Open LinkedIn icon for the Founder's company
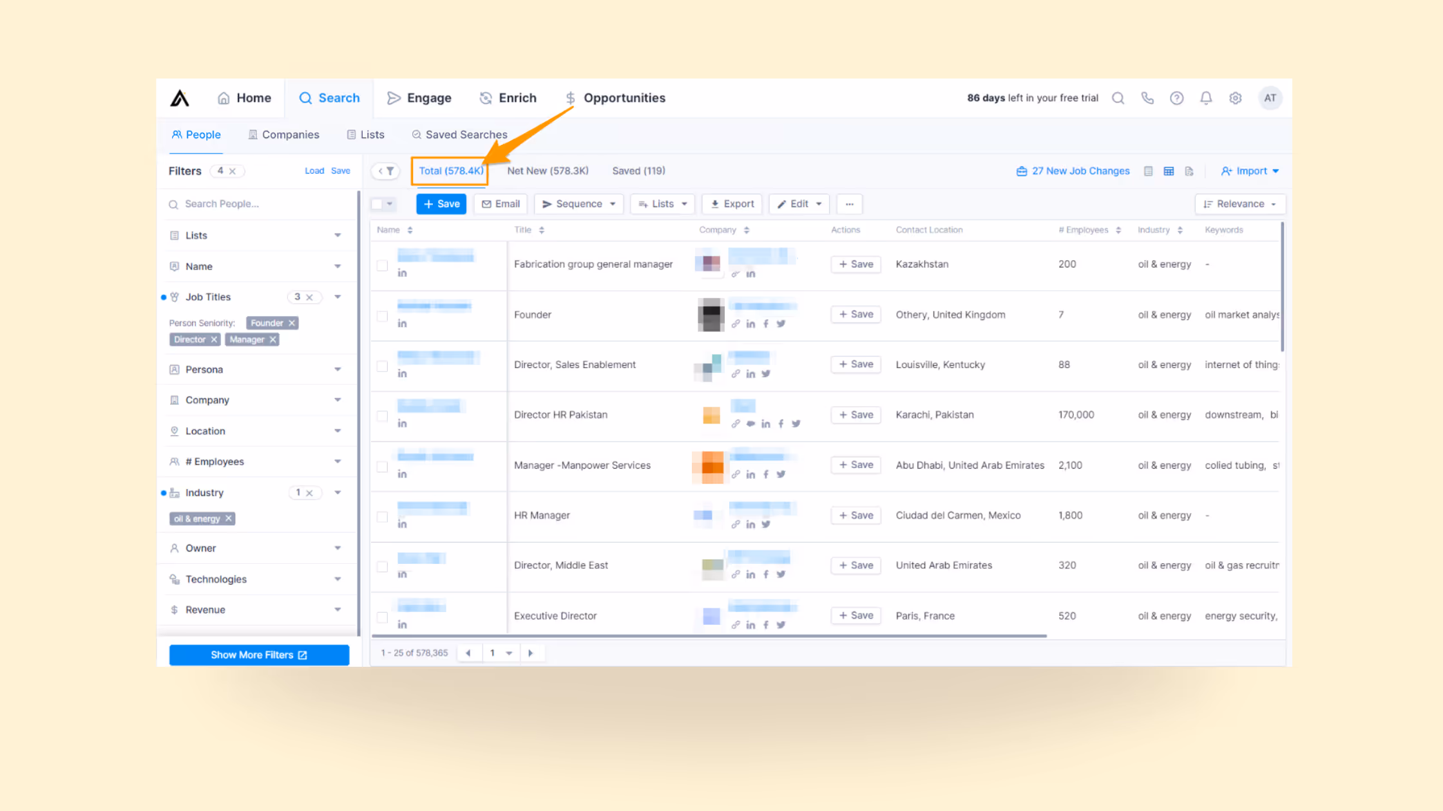1443x811 pixels. coord(750,324)
